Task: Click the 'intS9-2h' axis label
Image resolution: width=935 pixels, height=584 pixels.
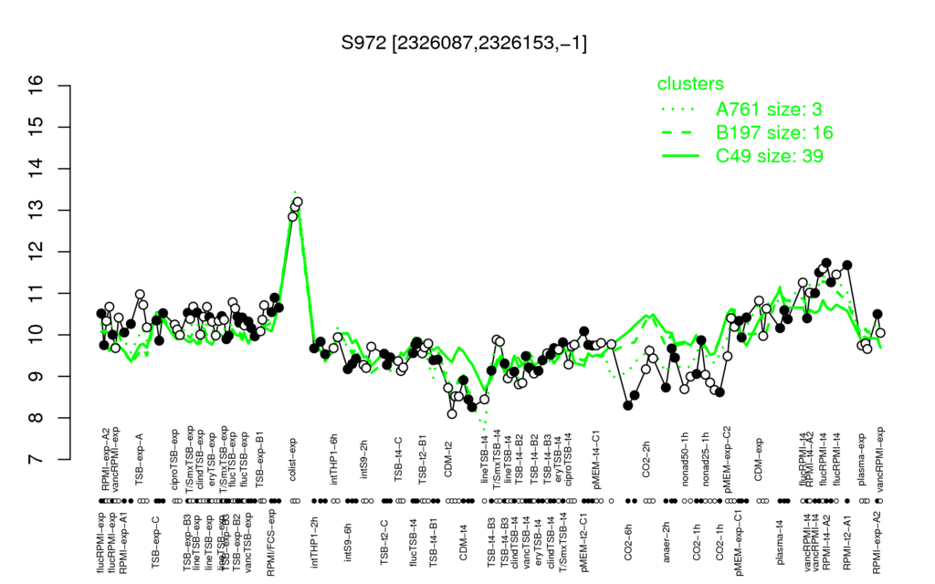Action: click(x=364, y=460)
